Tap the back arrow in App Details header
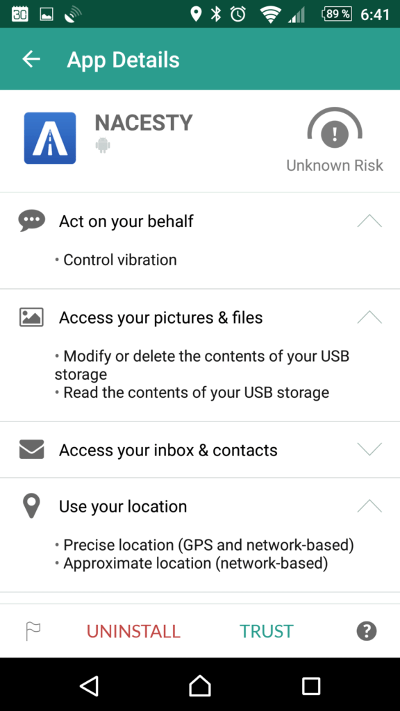The image size is (400, 711). pos(31,59)
